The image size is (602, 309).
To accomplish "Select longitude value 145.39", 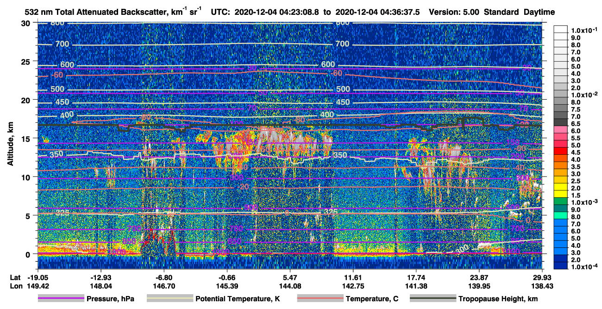I will 227,286.
